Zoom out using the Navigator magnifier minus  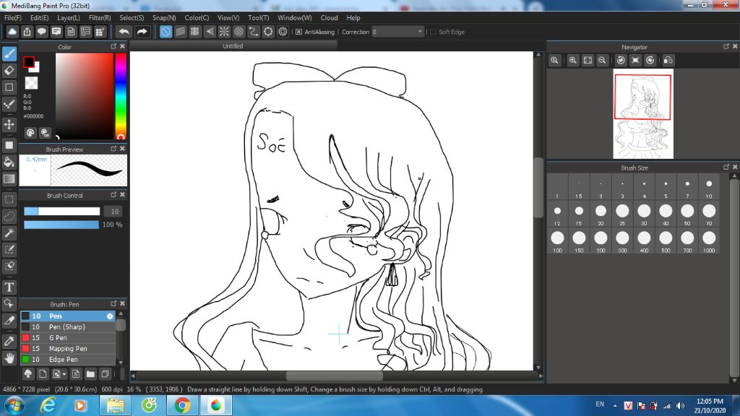tap(602, 61)
